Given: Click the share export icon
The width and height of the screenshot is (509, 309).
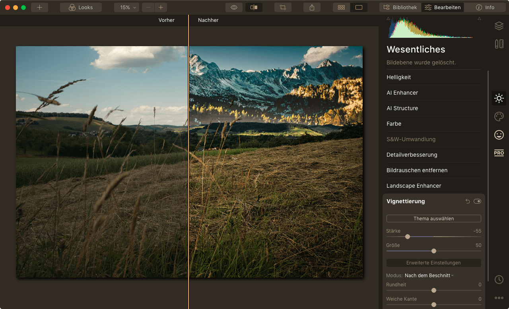Looking at the screenshot, I should 312,7.
